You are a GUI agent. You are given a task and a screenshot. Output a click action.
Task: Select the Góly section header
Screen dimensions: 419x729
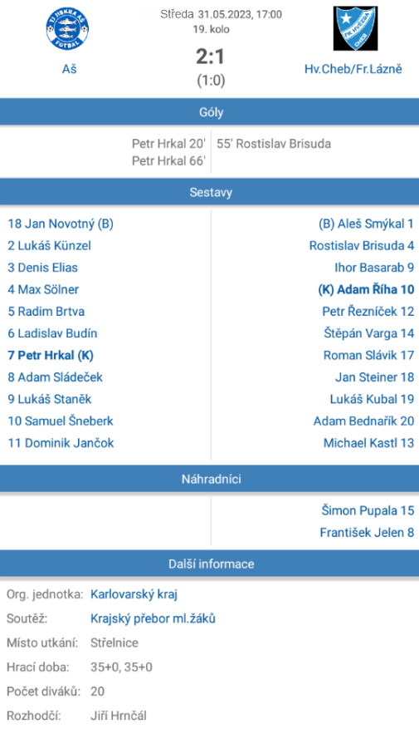pos(210,112)
